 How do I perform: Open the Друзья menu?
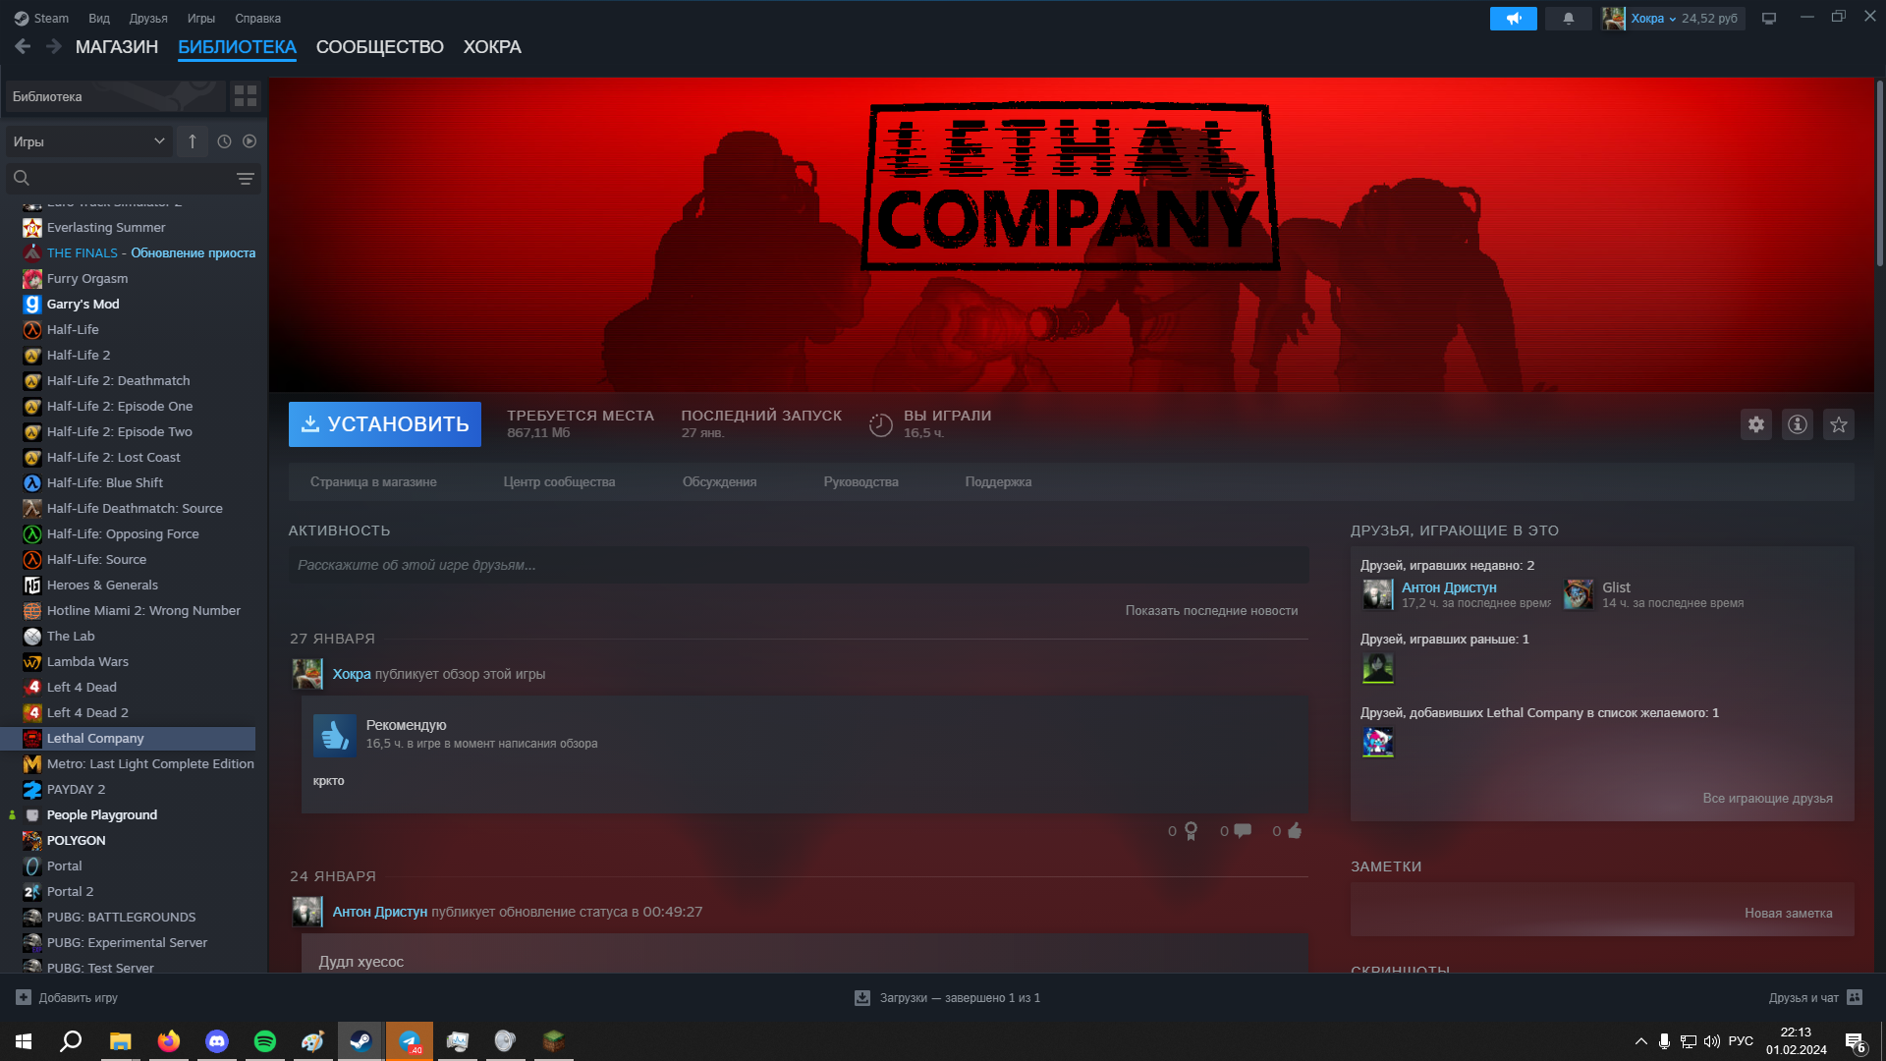coord(148,19)
